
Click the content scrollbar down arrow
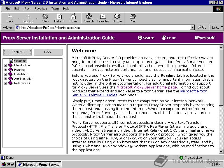tap(221, 151)
